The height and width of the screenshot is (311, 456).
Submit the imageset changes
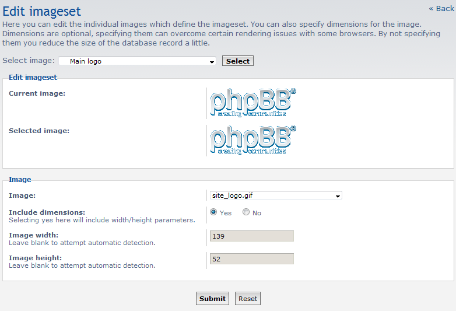[212, 299]
